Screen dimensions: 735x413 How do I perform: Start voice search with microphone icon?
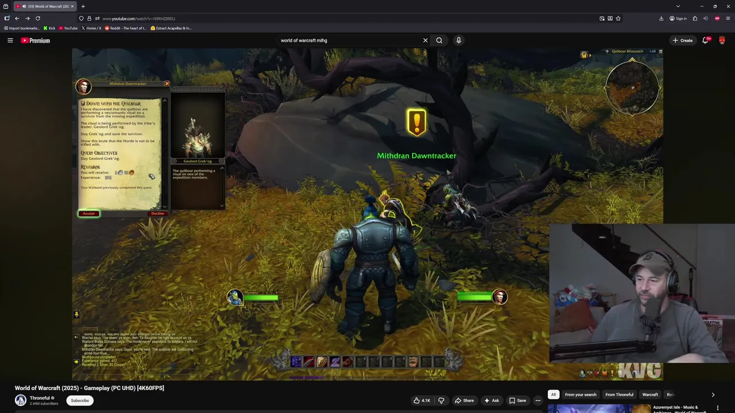pos(458,40)
